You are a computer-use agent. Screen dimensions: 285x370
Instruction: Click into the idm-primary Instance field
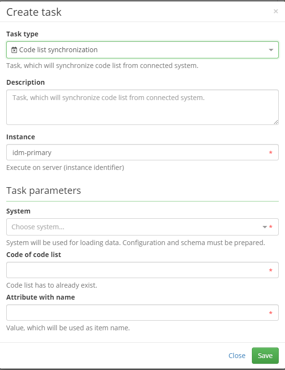[x=142, y=152]
